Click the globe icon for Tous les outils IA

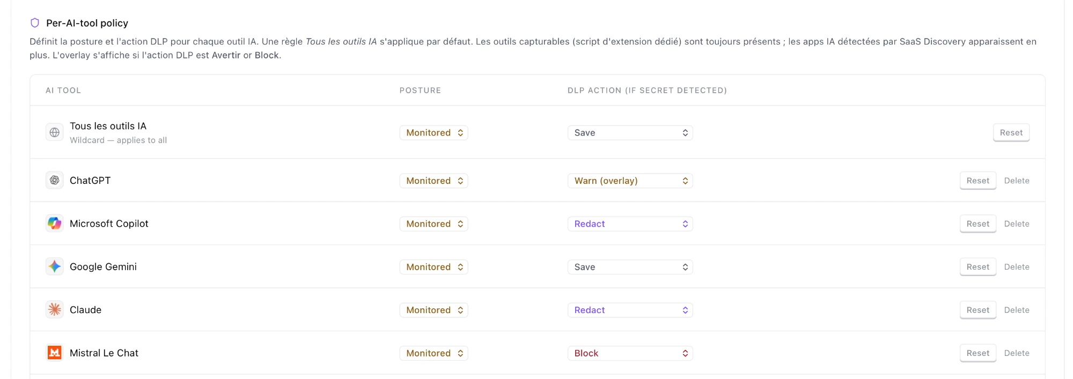(x=54, y=132)
